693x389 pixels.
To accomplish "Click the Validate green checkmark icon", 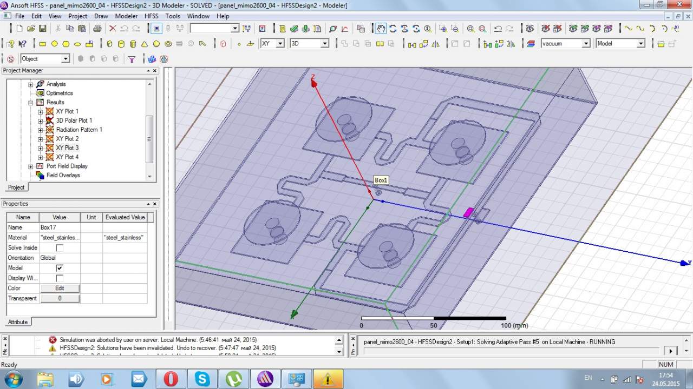I will 294,29.
